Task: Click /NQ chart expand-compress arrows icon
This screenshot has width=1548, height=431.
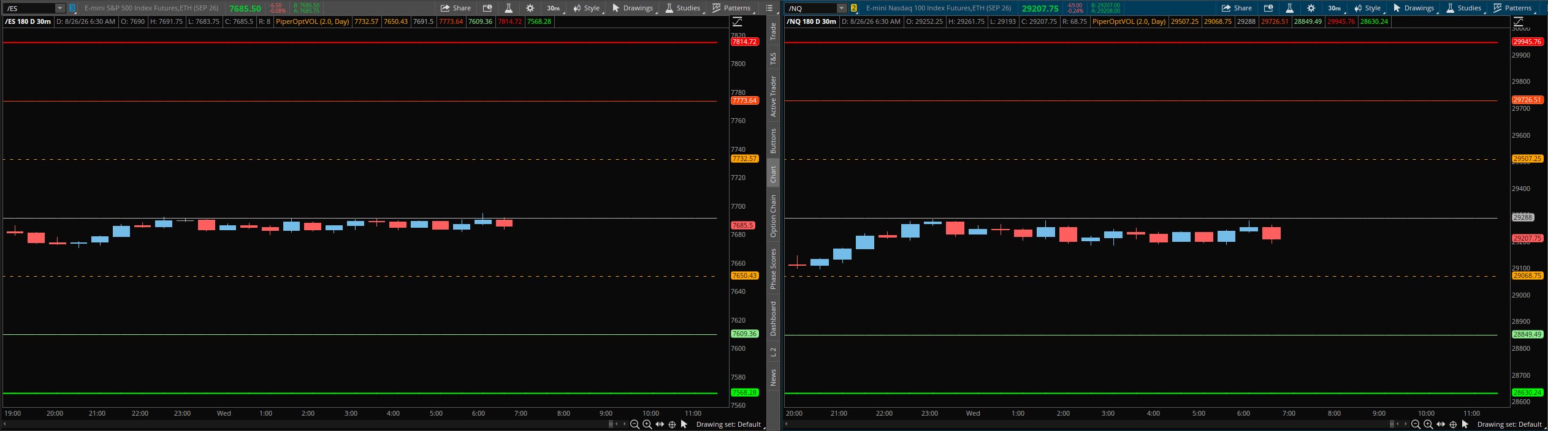Action: (x=1441, y=424)
